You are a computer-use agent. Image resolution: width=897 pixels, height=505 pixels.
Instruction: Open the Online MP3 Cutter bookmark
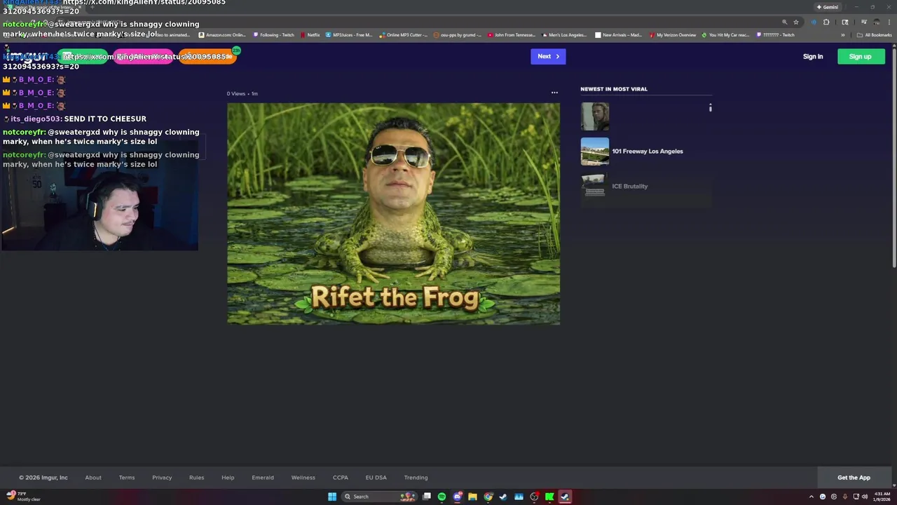click(403, 34)
